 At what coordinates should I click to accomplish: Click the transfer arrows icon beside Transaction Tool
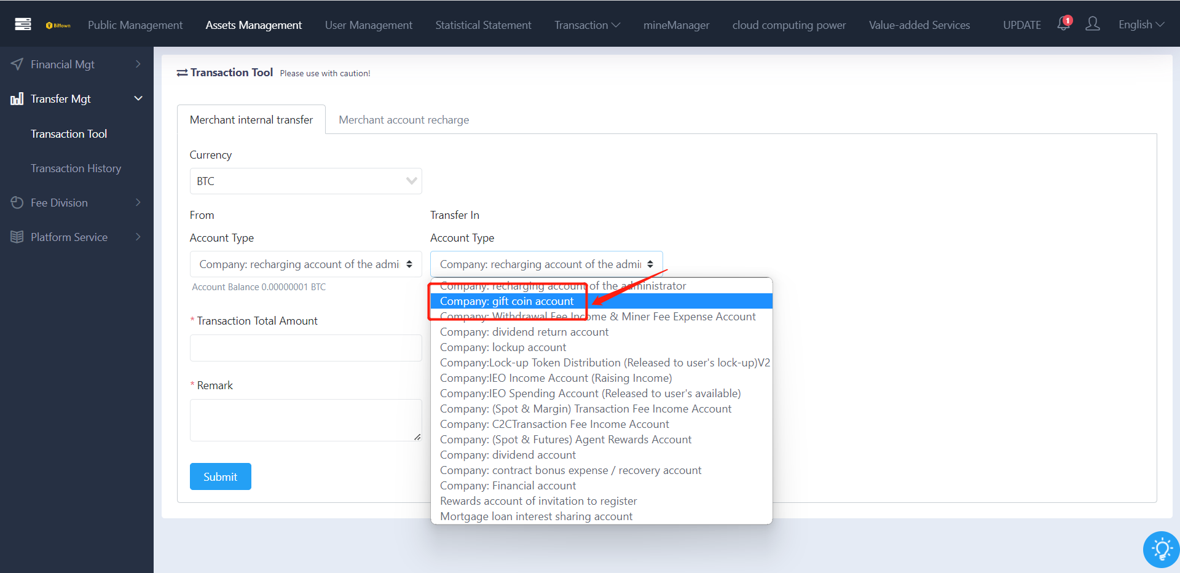182,73
